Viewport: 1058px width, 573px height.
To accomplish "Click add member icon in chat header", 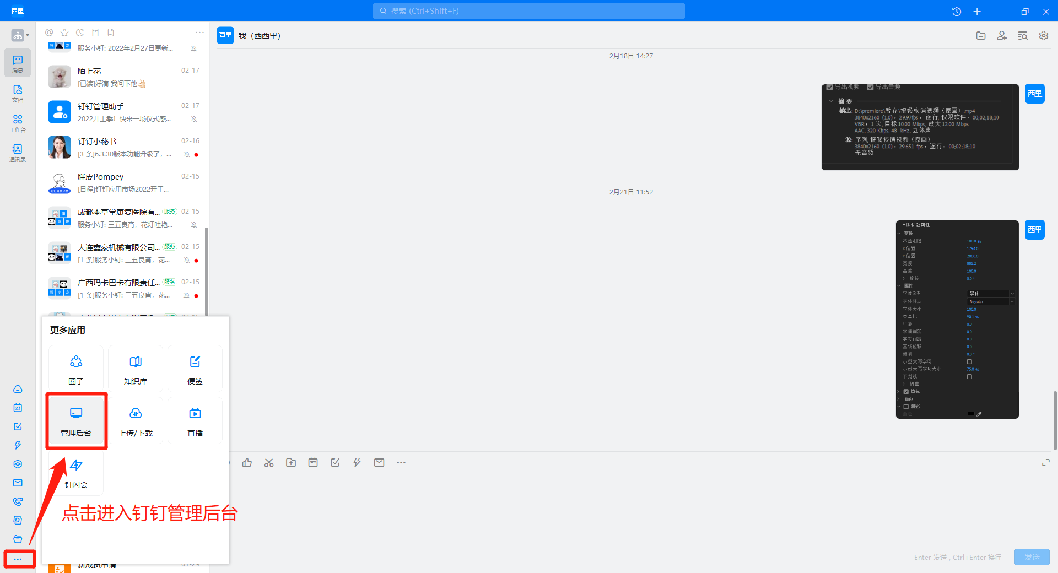I will [1002, 36].
